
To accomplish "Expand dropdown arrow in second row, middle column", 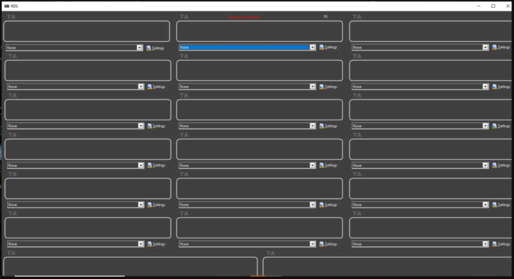I will 312,87.
